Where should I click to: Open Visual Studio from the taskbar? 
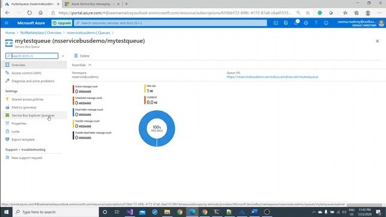pyautogui.click(x=130, y=212)
